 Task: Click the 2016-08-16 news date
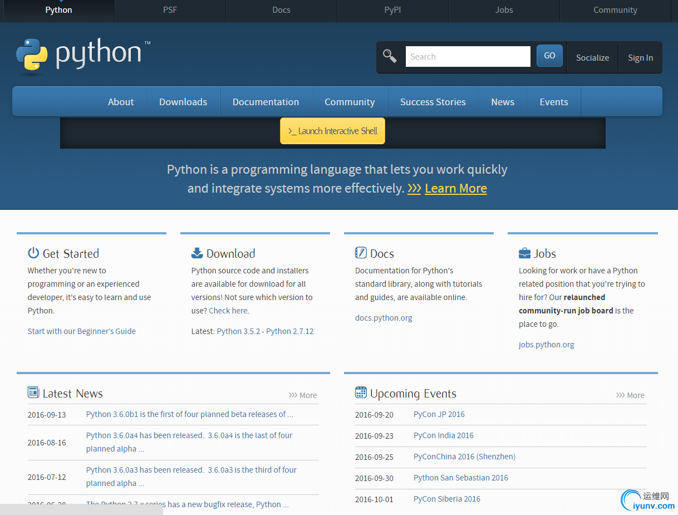47,443
